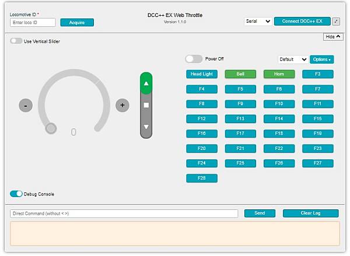Click the forward direction up arrow
The width and height of the screenshot is (350, 256).
[x=146, y=83]
